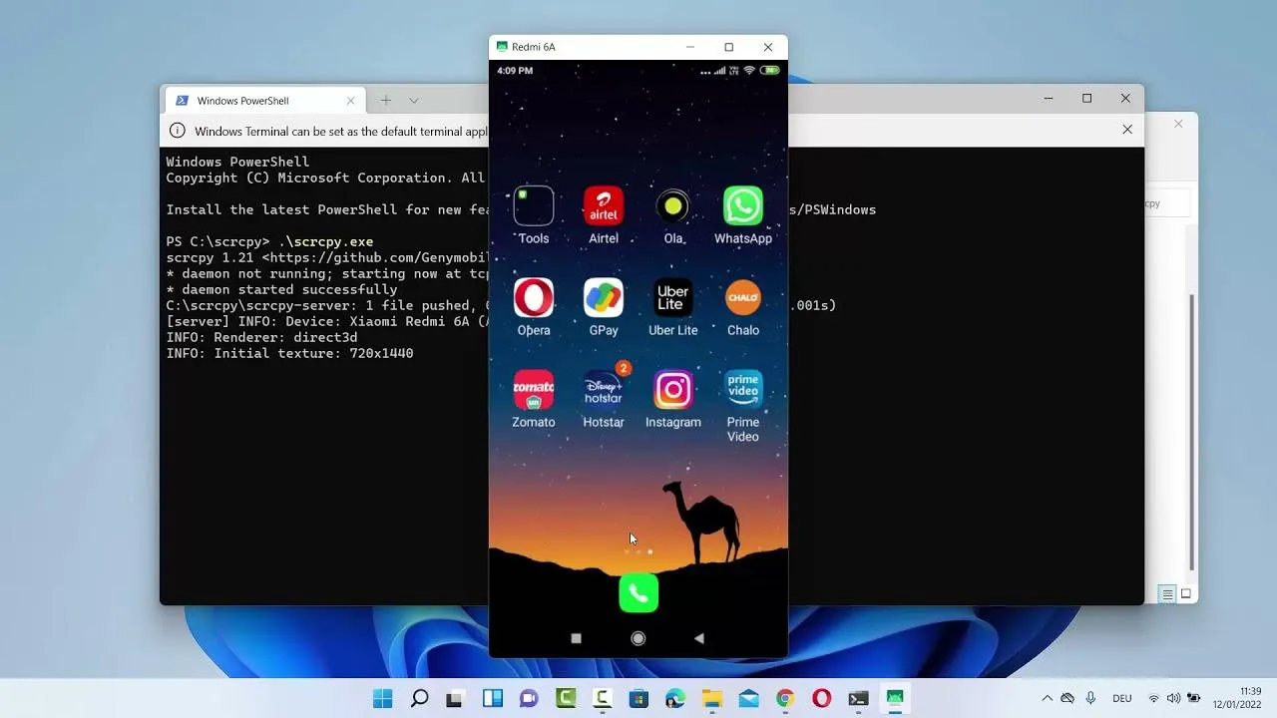Tap the Android back triangle button
This screenshot has width=1277, height=718.
[x=698, y=638]
